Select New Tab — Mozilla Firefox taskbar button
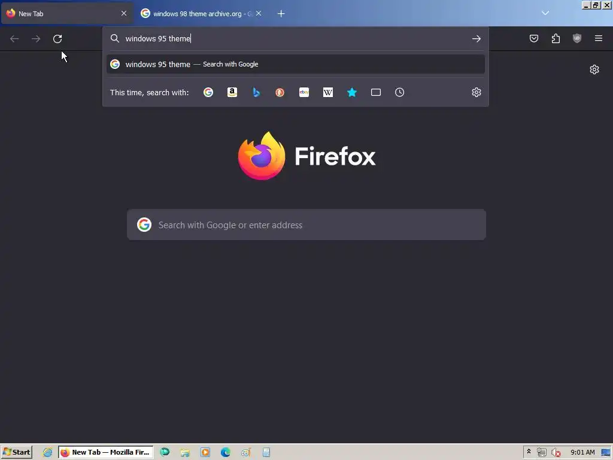This screenshot has width=613, height=460. [106, 452]
